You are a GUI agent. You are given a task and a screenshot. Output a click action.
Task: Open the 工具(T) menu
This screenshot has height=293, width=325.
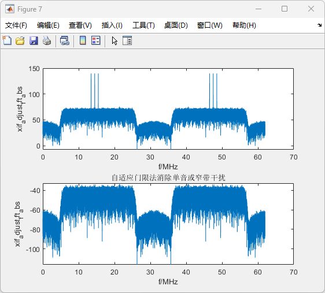click(x=143, y=25)
